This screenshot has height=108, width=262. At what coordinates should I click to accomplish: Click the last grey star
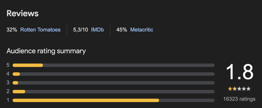[248, 89]
